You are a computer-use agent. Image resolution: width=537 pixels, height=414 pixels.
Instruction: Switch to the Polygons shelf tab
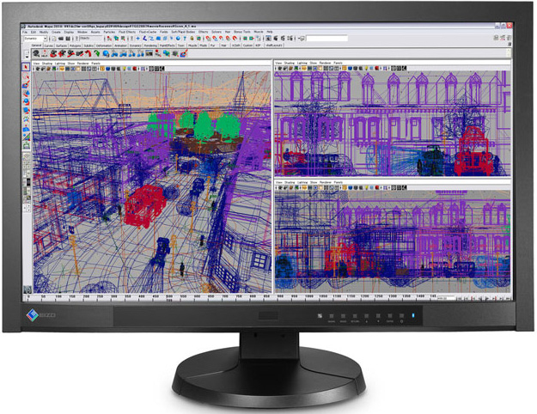[x=75, y=46]
